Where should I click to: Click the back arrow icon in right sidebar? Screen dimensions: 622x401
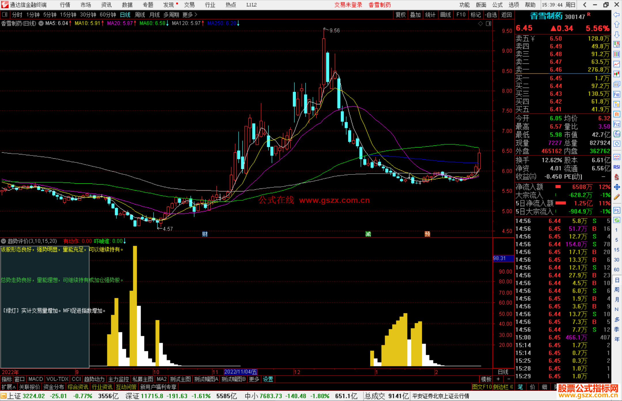pos(617,15)
